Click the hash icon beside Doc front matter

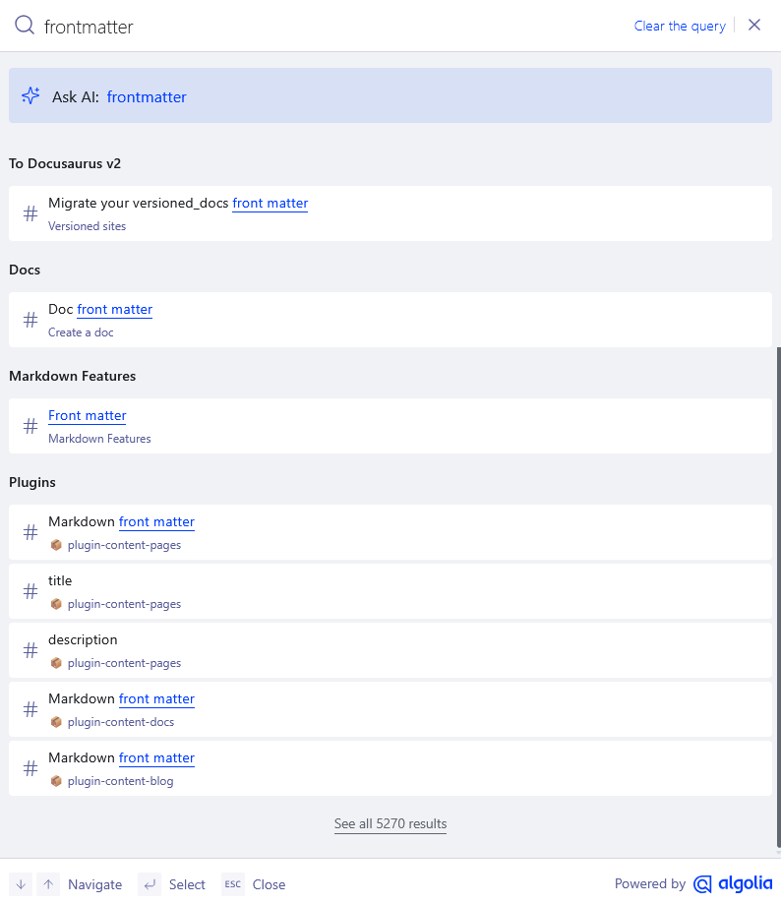click(30, 320)
